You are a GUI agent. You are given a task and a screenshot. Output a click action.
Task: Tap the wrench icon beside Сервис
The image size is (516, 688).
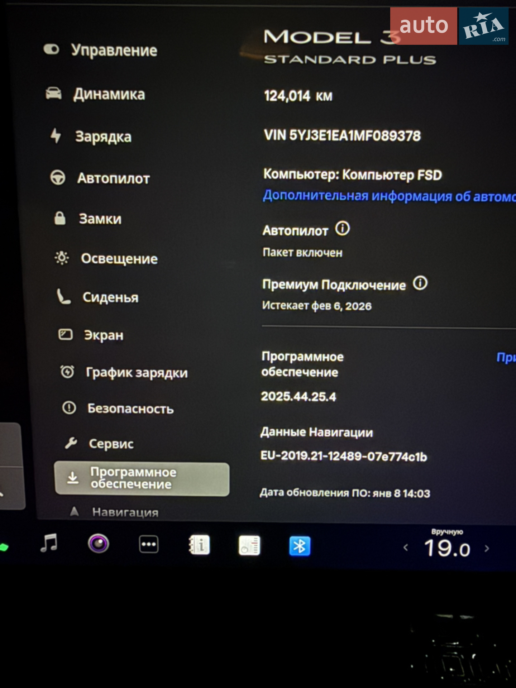point(71,443)
